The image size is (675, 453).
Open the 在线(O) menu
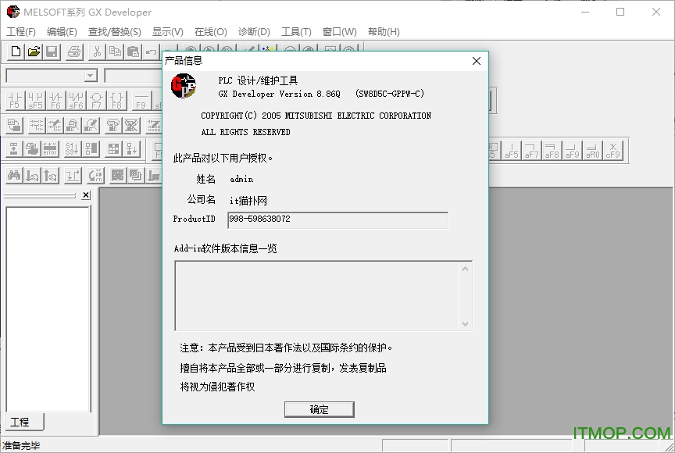(x=210, y=32)
